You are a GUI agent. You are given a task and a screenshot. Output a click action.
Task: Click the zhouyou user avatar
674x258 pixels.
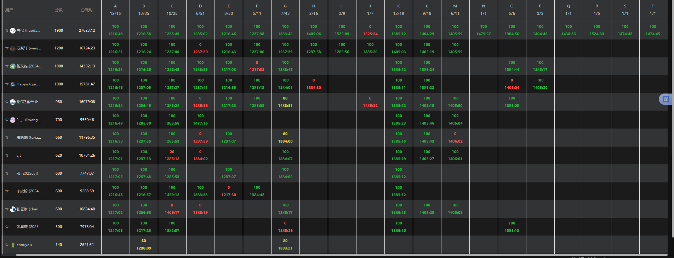pyautogui.click(x=13, y=245)
